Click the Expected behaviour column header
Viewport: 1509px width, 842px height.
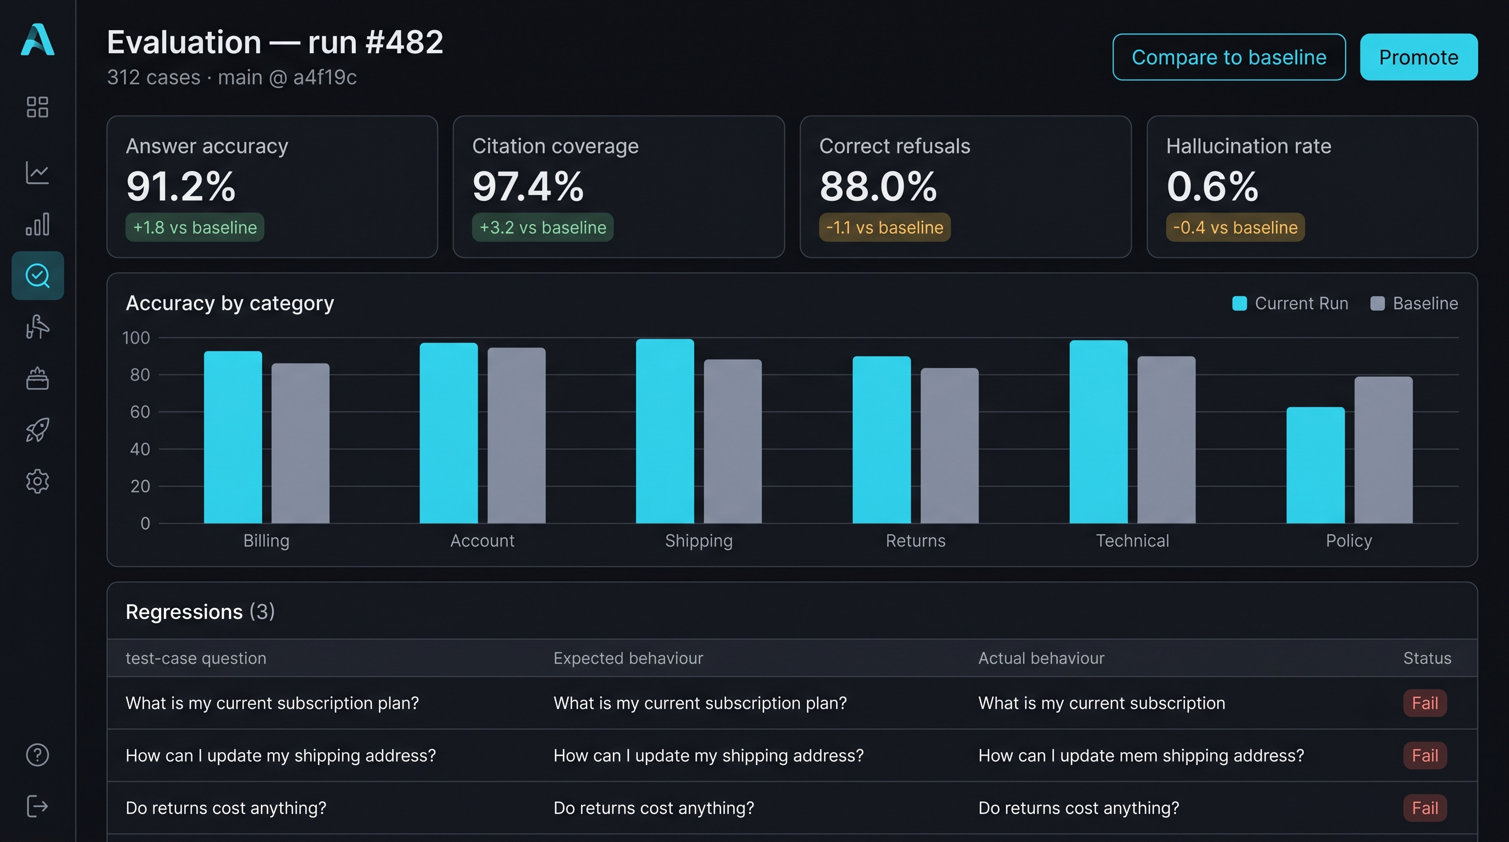(628, 658)
